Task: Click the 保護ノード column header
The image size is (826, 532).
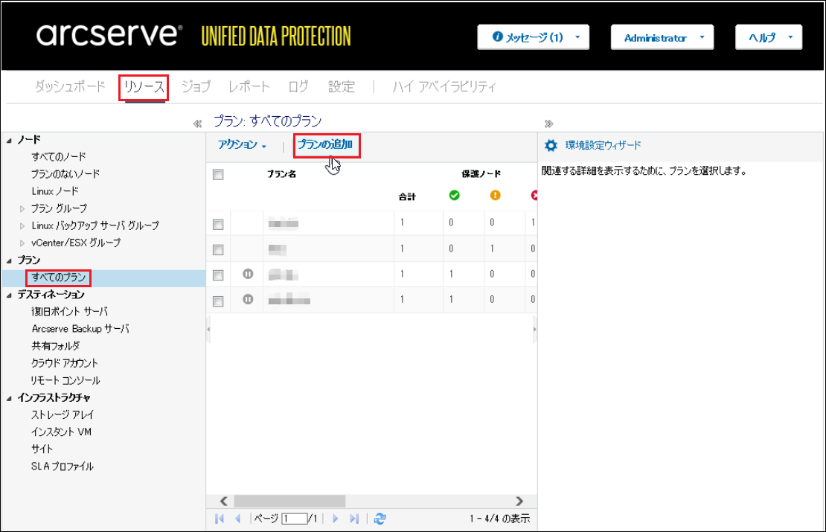Action: click(481, 174)
